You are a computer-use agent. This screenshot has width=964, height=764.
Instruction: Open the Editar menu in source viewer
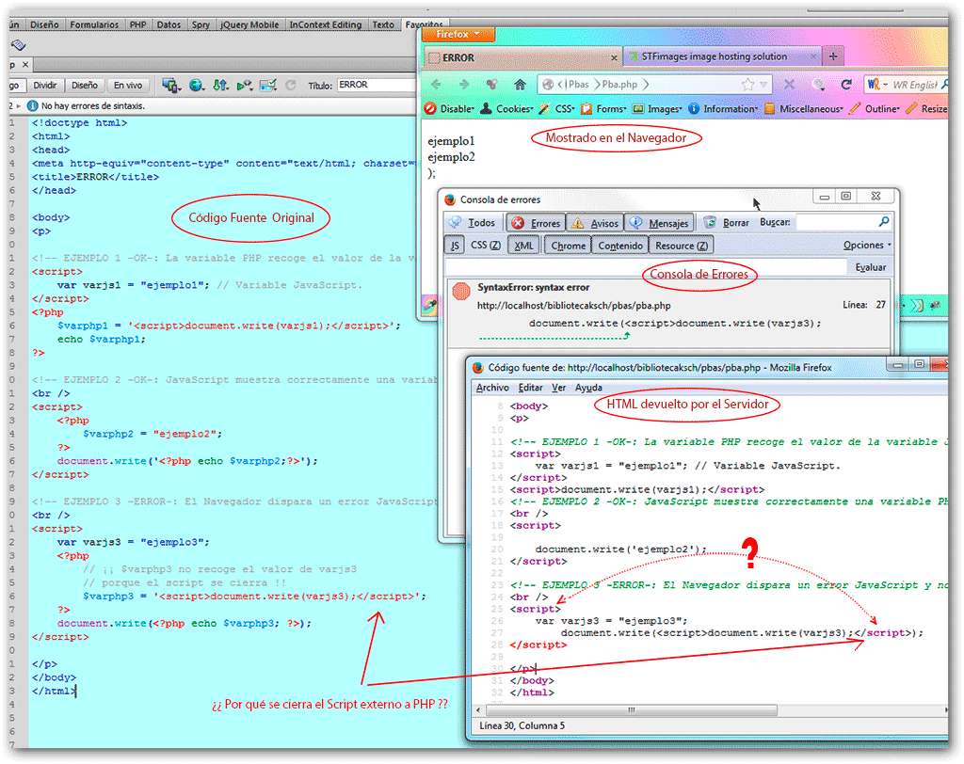tap(531, 388)
